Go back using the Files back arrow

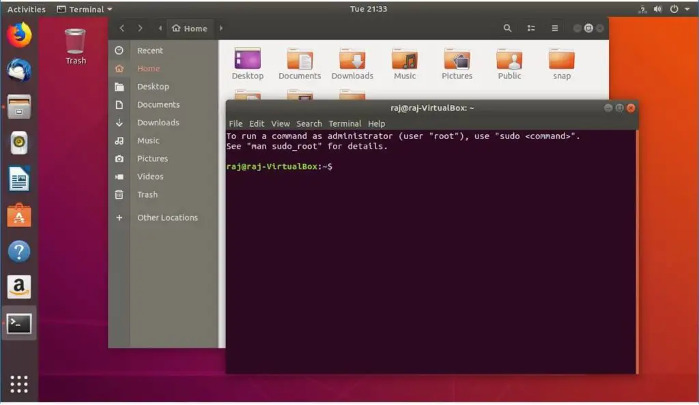coord(122,28)
